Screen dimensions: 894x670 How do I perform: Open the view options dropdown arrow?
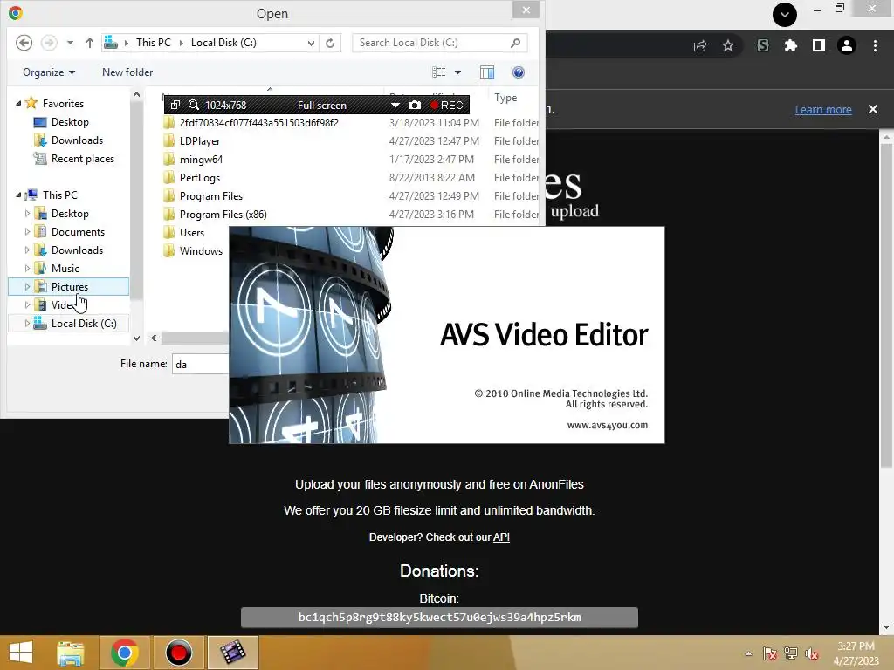457,72
